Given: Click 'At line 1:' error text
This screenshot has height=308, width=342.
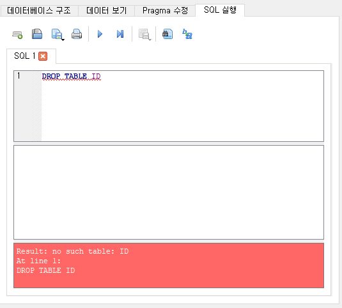Looking at the screenshot, I should pyautogui.click(x=38, y=261).
